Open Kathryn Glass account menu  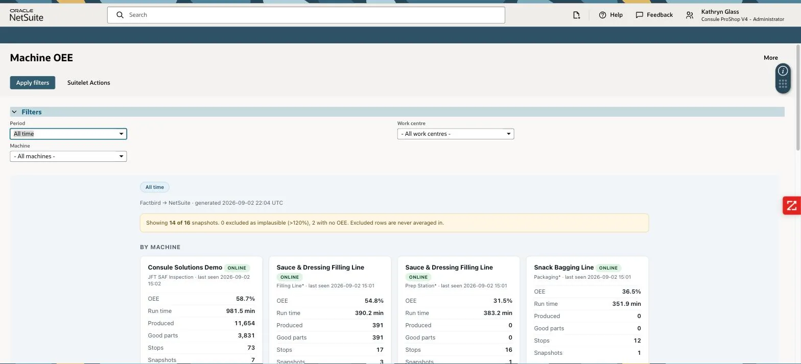742,15
